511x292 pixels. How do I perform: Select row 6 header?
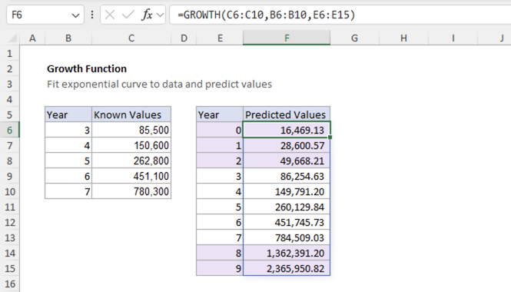point(10,130)
